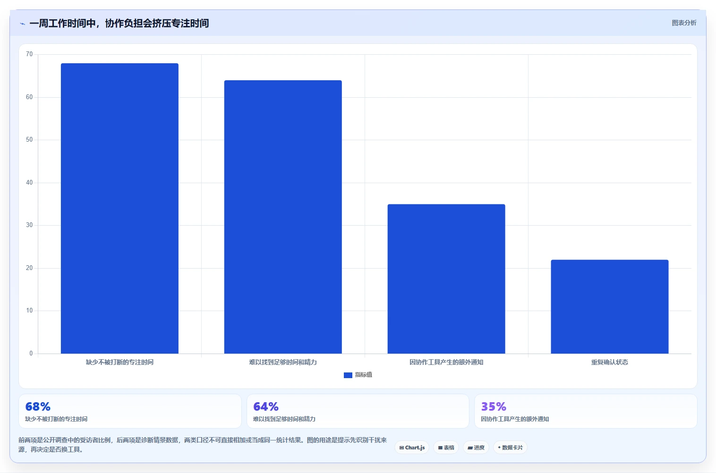Click the 重复确认状态 x-axis label
Viewport: 716px width, 473px height.
(610, 362)
